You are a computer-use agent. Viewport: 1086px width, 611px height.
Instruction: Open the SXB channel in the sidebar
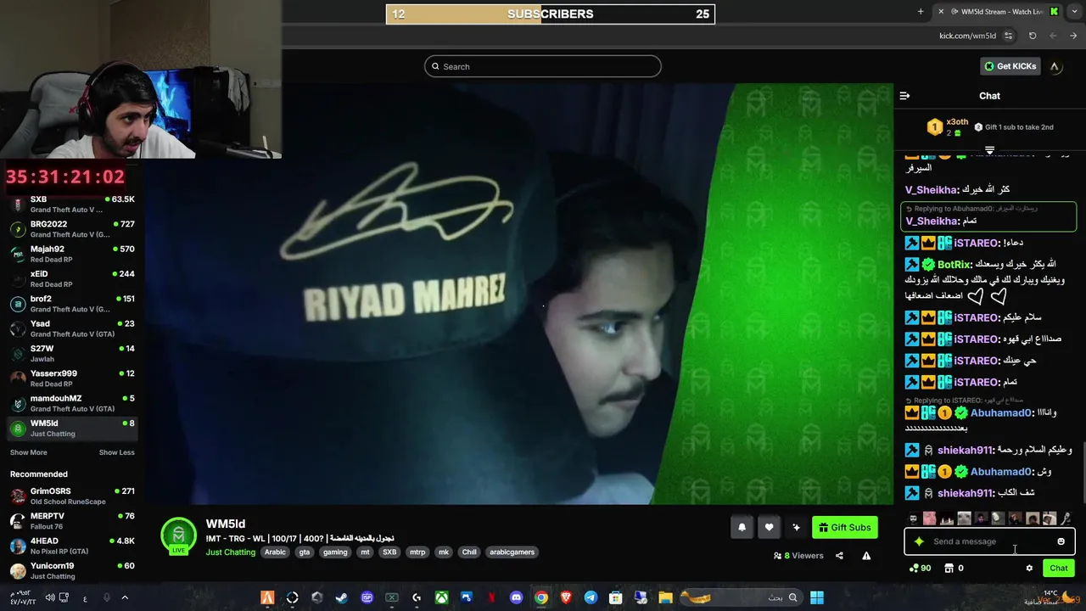coord(72,204)
